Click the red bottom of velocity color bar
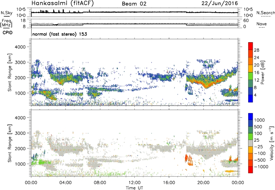The image size is (275, 190). coord(251,170)
